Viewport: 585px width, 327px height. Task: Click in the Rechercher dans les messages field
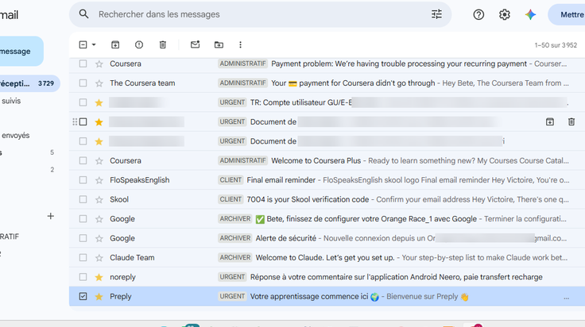[x=262, y=14]
